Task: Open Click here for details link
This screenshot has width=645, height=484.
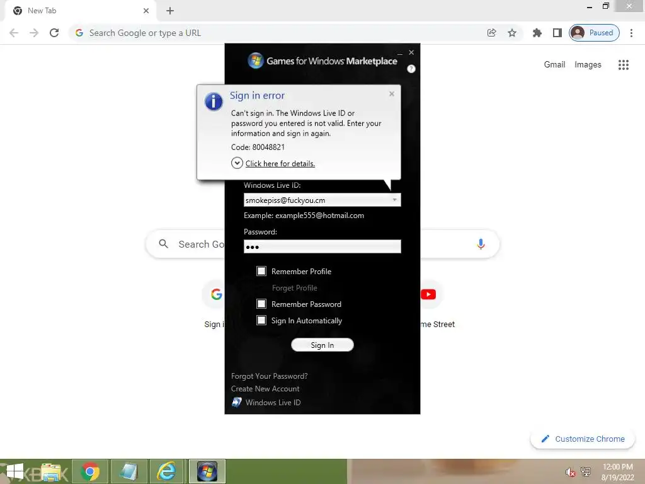Action: point(280,163)
